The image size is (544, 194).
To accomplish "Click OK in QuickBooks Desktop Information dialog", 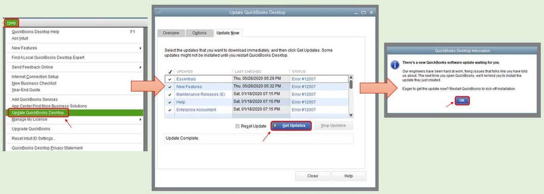I will click(x=462, y=101).
